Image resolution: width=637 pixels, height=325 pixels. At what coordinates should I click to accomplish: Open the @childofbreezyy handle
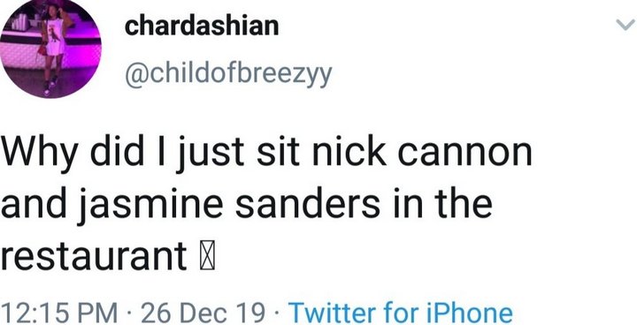[228, 75]
